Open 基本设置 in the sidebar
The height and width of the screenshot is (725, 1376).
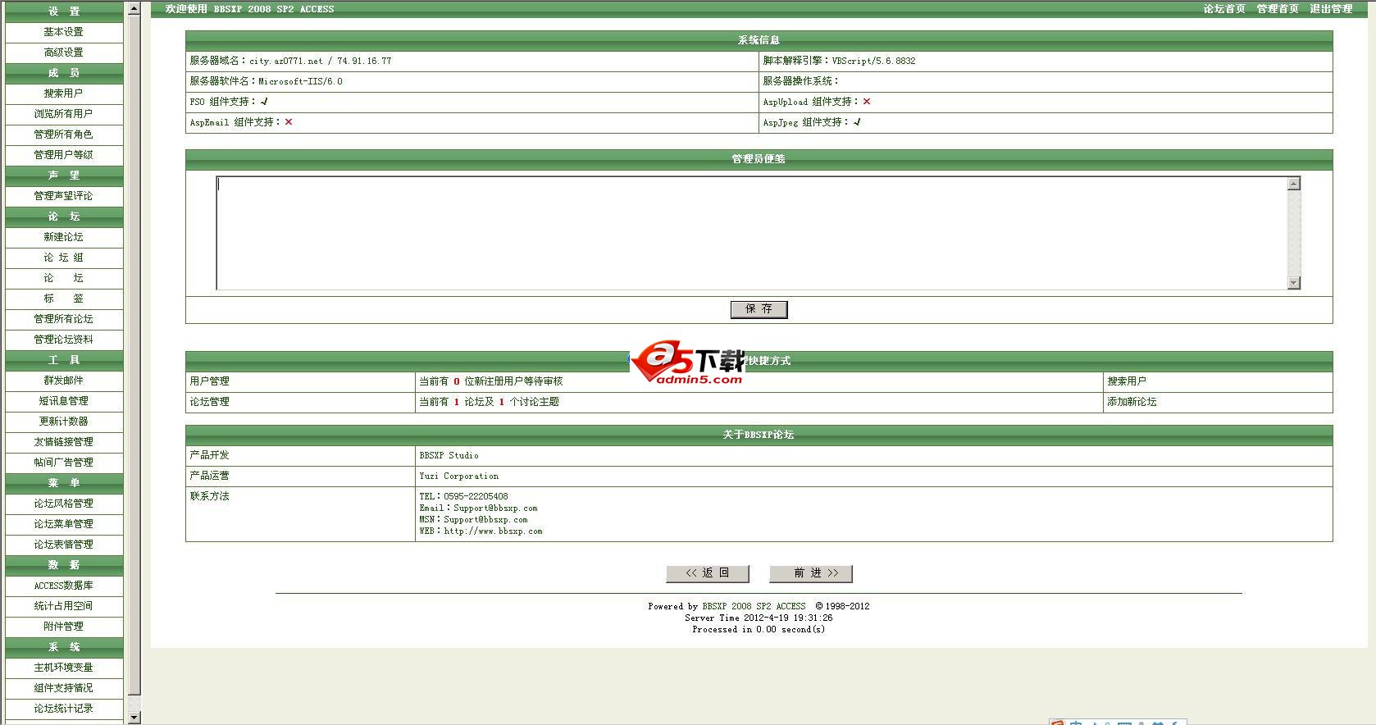tap(63, 32)
